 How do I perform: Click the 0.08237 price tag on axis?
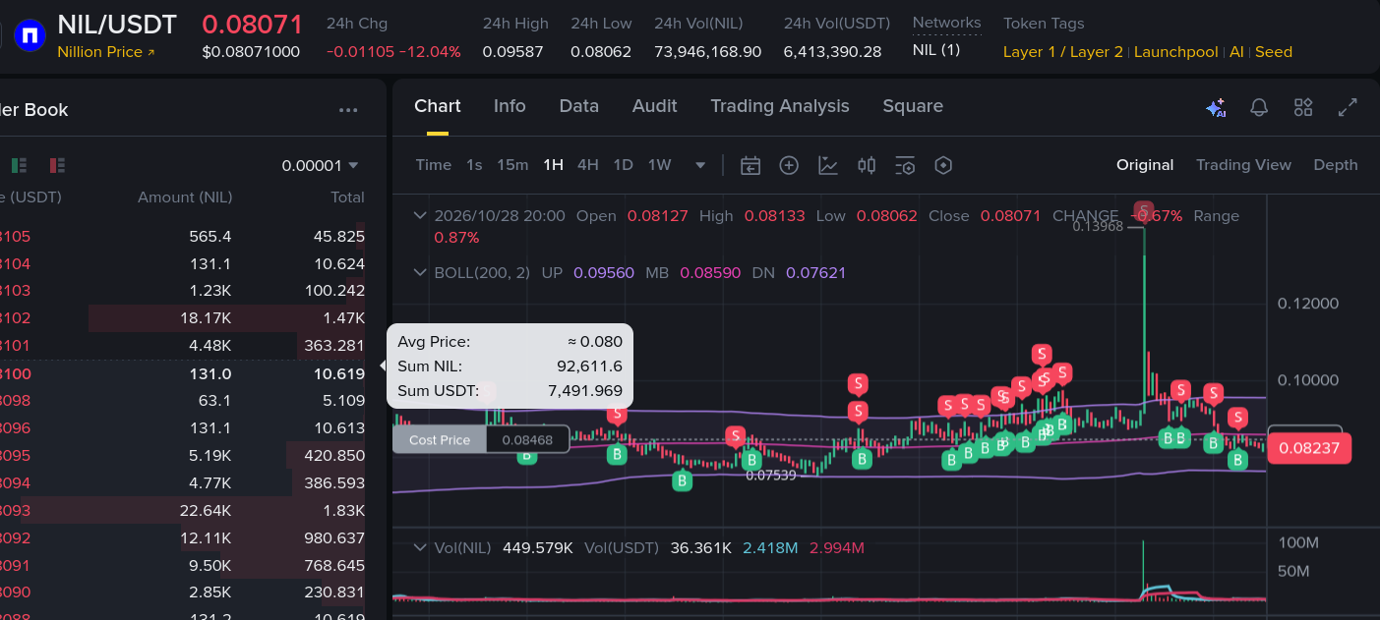click(x=1309, y=448)
